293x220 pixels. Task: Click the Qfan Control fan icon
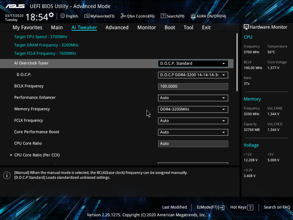point(123,16)
